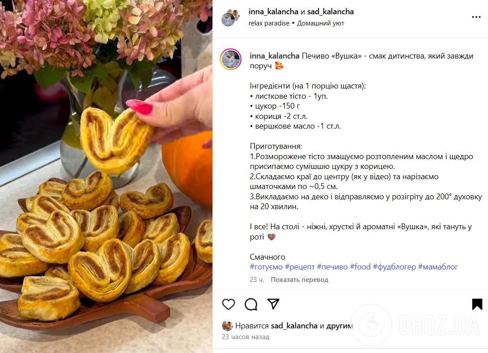Open the #фудблогер hashtag

pos(395,267)
